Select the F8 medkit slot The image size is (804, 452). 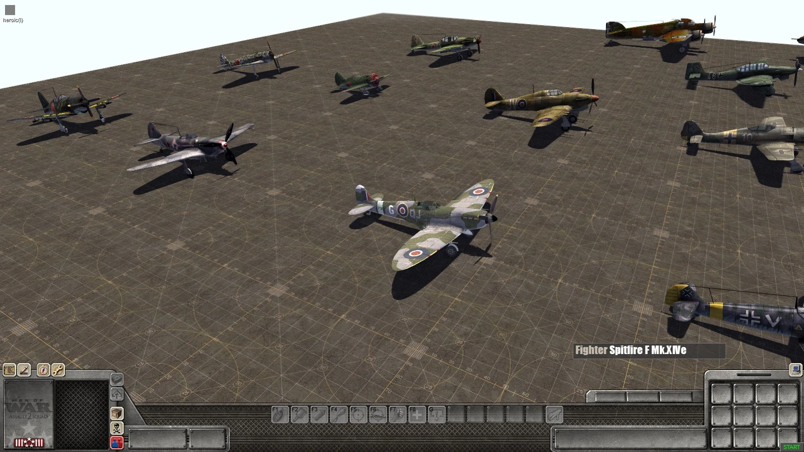(x=417, y=413)
